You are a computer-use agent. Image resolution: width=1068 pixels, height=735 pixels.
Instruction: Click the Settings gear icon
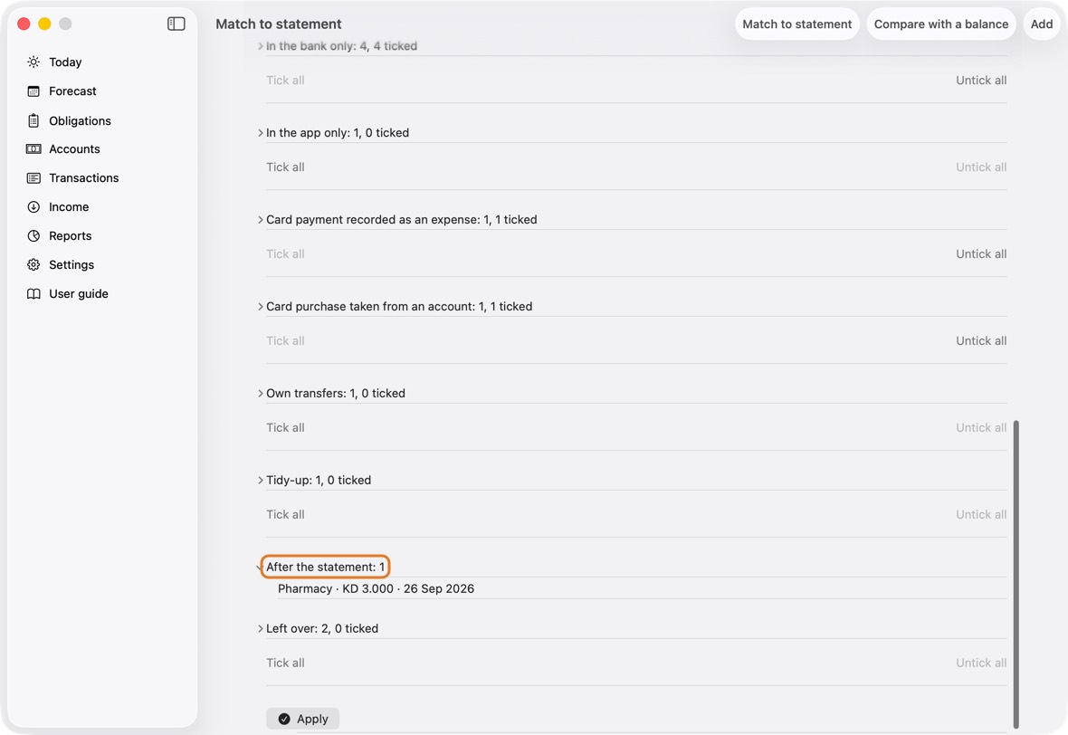(x=33, y=265)
